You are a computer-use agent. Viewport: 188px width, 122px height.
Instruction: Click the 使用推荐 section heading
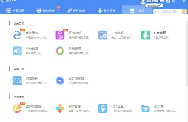(x=19, y=97)
